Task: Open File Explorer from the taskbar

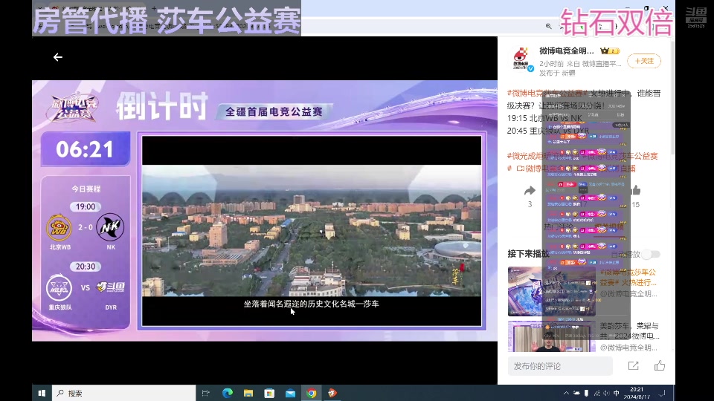Action: pos(248,394)
